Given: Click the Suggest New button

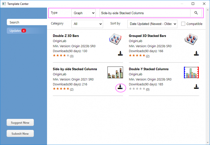Looking at the screenshot, I should tap(20, 123).
